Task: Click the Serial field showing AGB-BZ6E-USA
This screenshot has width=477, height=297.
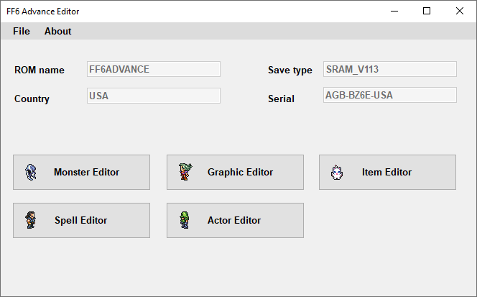Action: (x=389, y=95)
